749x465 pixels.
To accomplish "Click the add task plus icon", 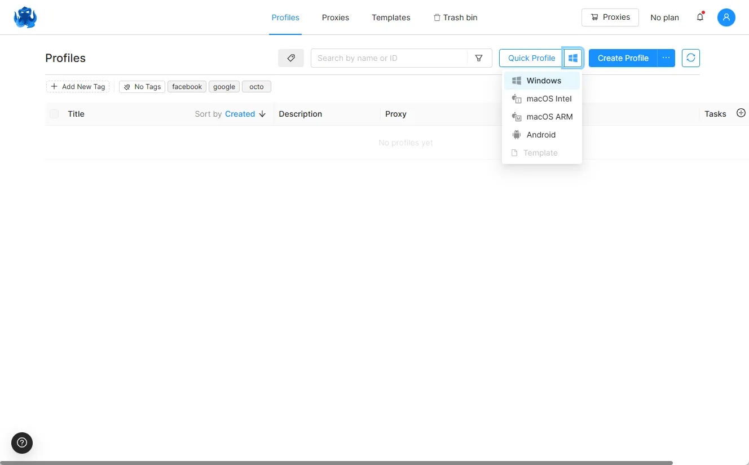I will click(x=741, y=113).
